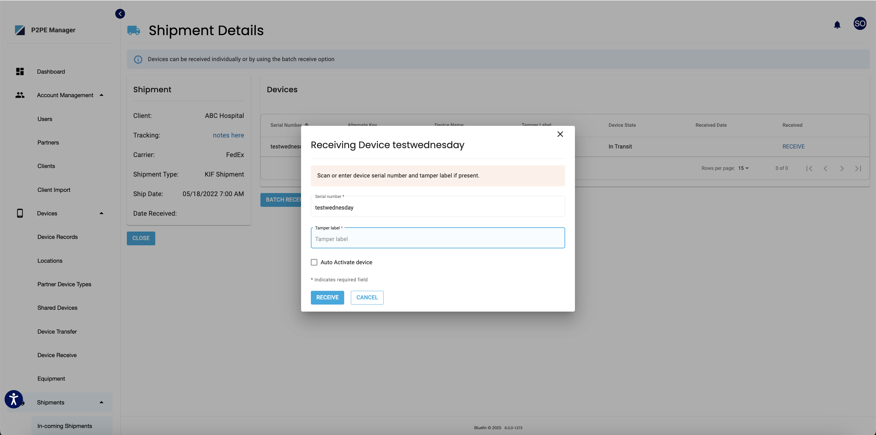876x435 pixels.
Task: Collapse the Devices sidebar section
Action: pos(101,213)
